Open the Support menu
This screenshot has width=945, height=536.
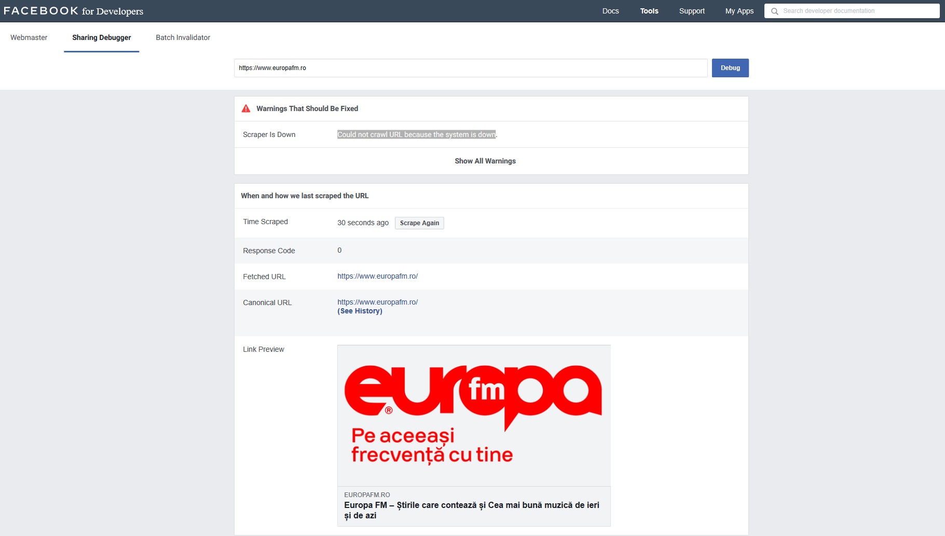pos(692,11)
